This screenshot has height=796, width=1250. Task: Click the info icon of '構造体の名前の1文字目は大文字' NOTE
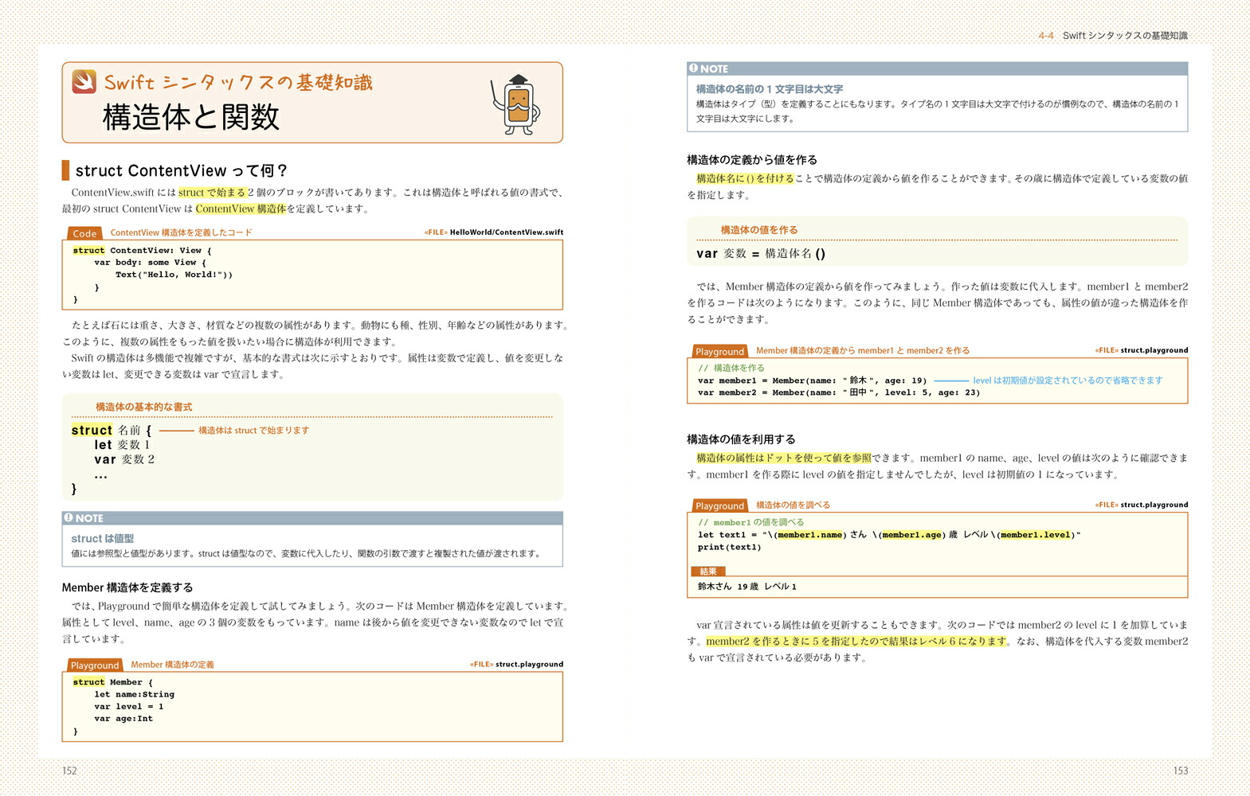tap(693, 68)
